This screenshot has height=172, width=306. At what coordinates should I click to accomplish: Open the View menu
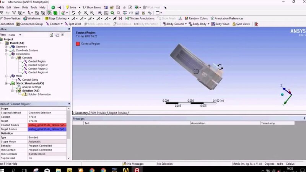[16, 7]
